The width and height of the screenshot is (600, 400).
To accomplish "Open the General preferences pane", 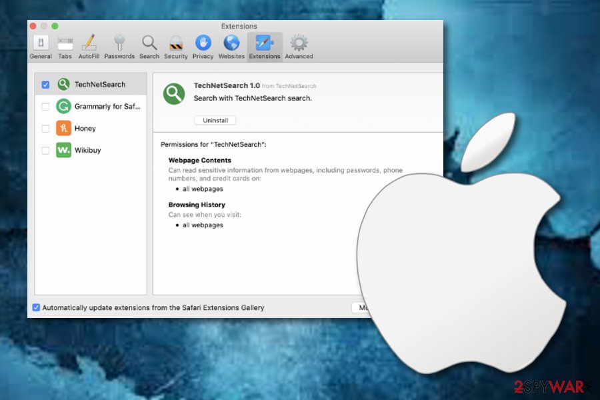I will click(x=41, y=47).
